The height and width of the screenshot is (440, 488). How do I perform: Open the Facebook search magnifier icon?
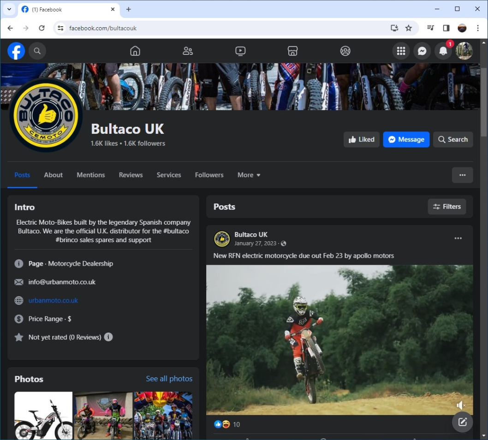[x=37, y=51]
